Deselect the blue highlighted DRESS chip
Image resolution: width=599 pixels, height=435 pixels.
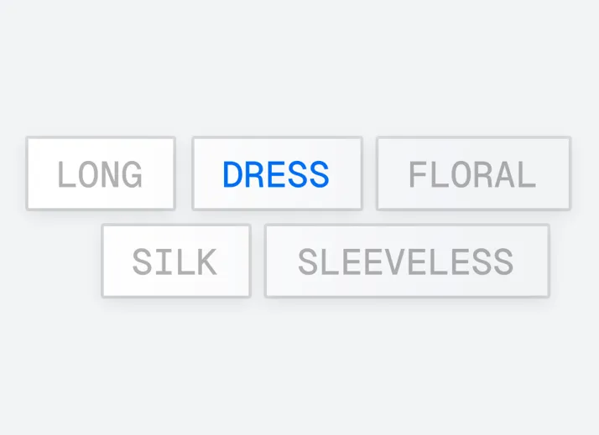tap(277, 173)
